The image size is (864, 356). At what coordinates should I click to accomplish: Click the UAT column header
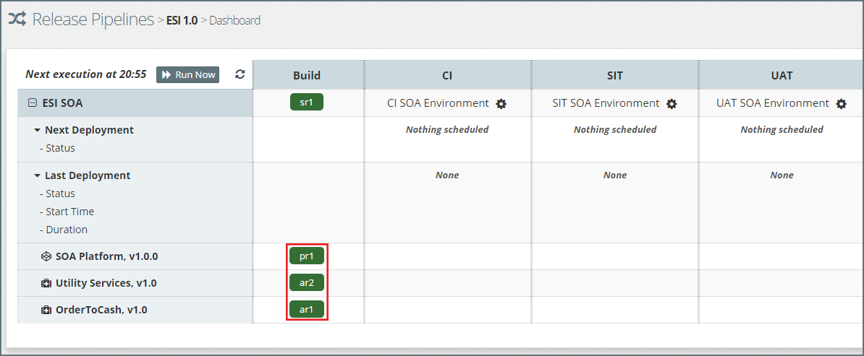(x=782, y=75)
